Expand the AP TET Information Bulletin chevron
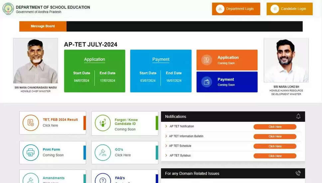Viewport: 322px width, 183px height. [x=166, y=136]
